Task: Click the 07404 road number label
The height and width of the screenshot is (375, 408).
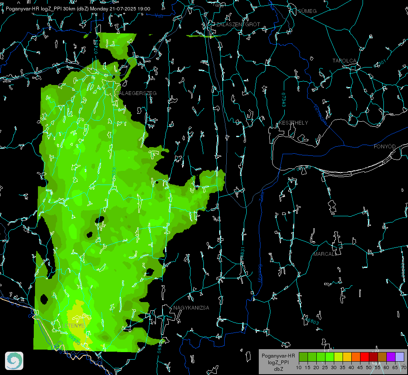Action: (95, 47)
